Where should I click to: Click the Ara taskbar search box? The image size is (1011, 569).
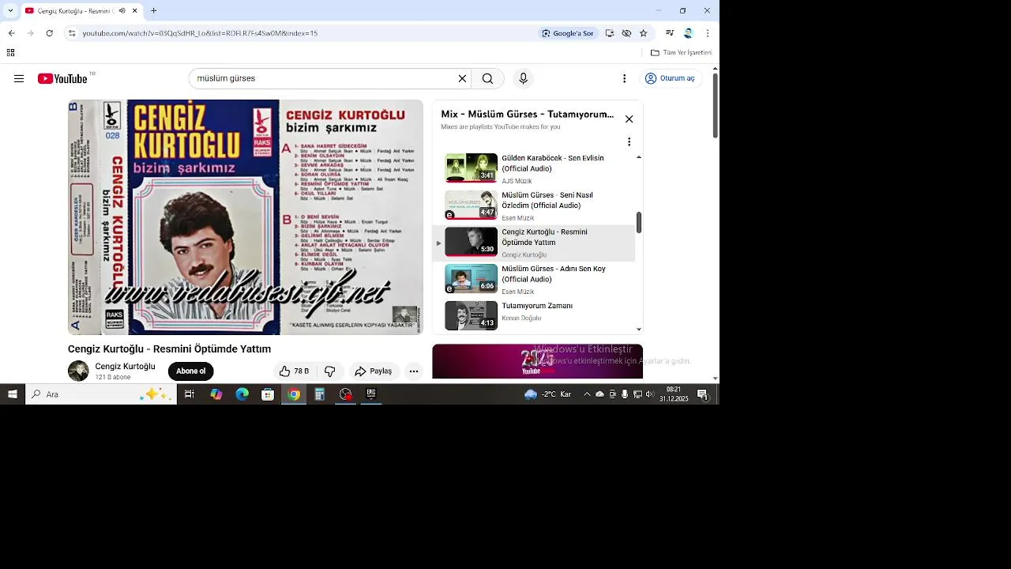101,394
